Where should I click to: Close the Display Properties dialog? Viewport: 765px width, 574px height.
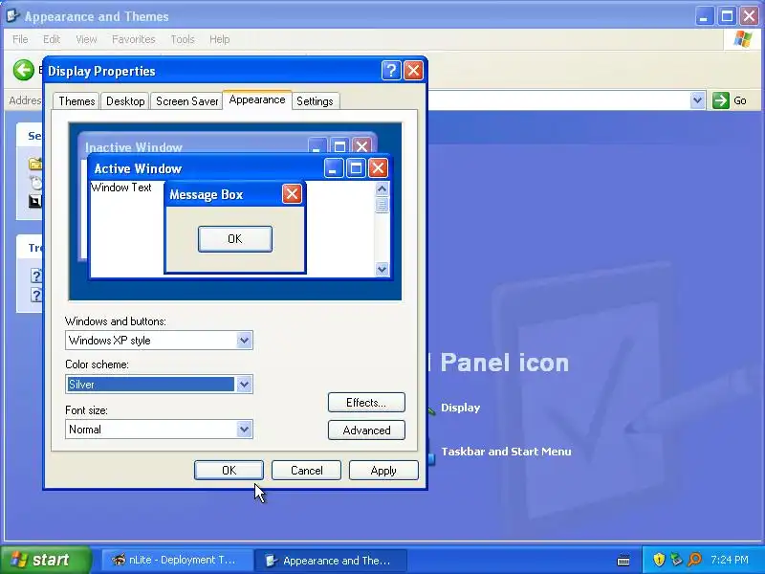pyautogui.click(x=414, y=71)
